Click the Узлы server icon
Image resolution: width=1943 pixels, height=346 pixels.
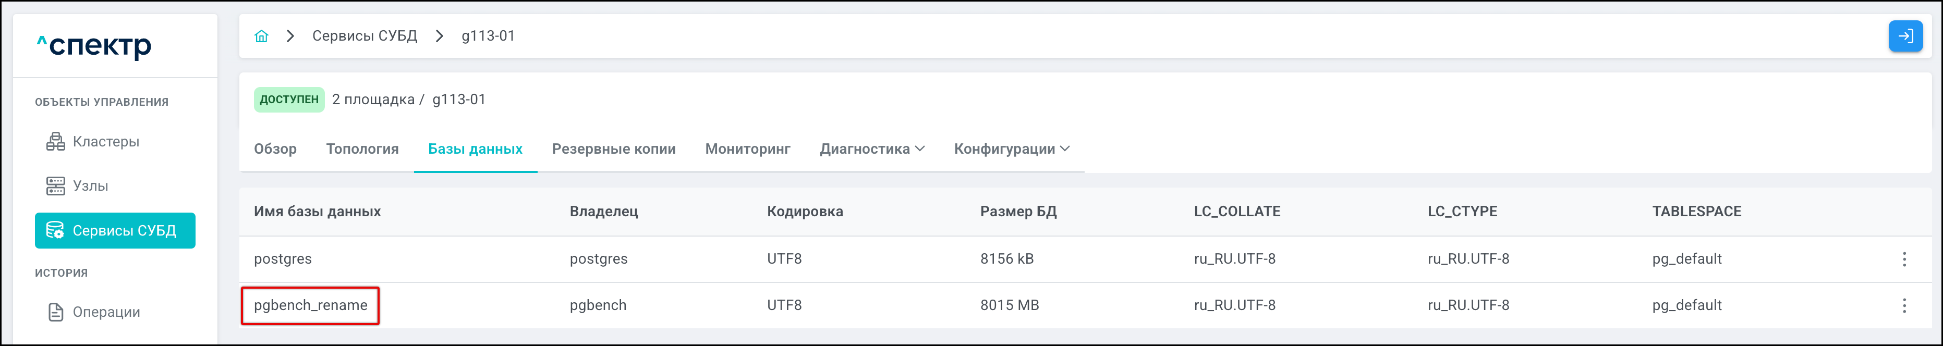56,186
